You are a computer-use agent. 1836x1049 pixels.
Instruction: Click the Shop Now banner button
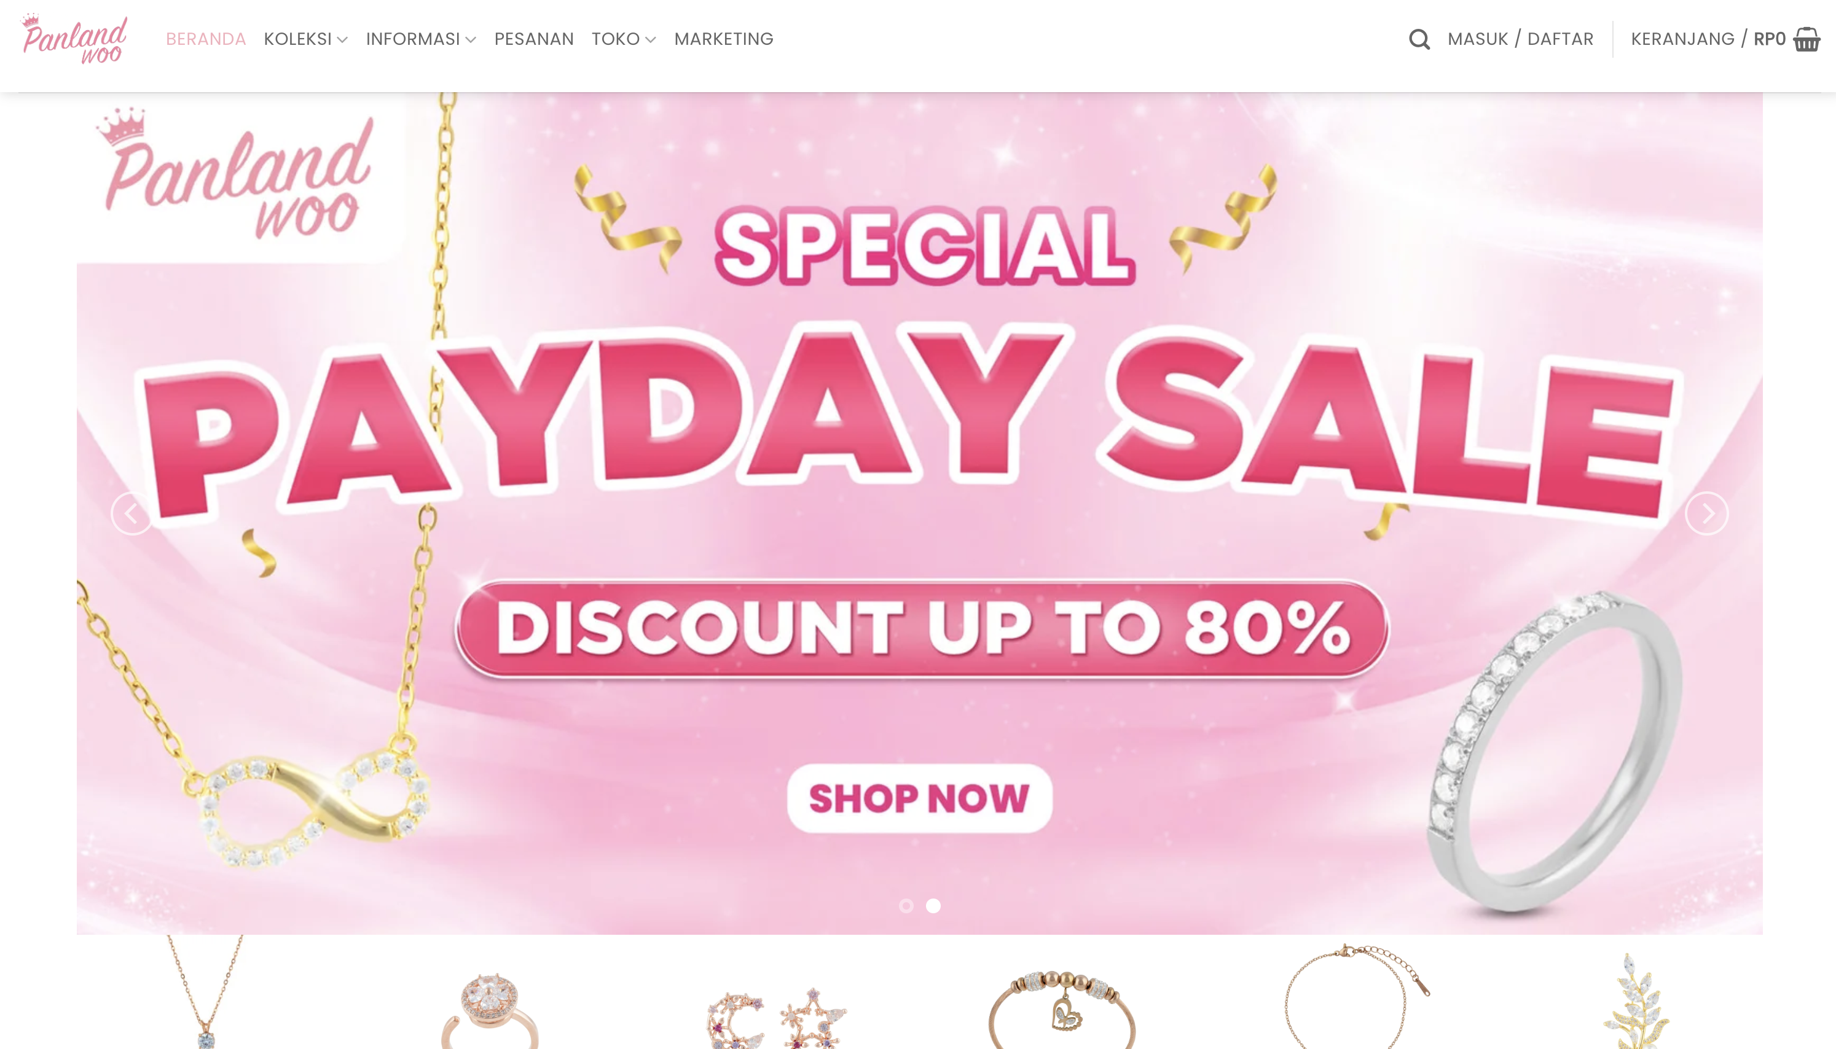pos(919,798)
